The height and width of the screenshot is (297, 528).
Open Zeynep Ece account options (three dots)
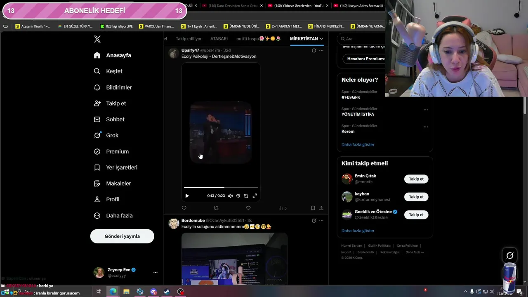pyautogui.click(x=156, y=273)
